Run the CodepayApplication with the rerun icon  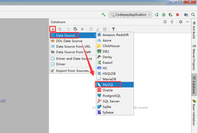point(157,15)
